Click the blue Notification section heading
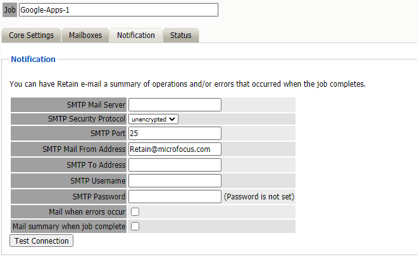Screen dimensions: 417x257 (x=33, y=59)
